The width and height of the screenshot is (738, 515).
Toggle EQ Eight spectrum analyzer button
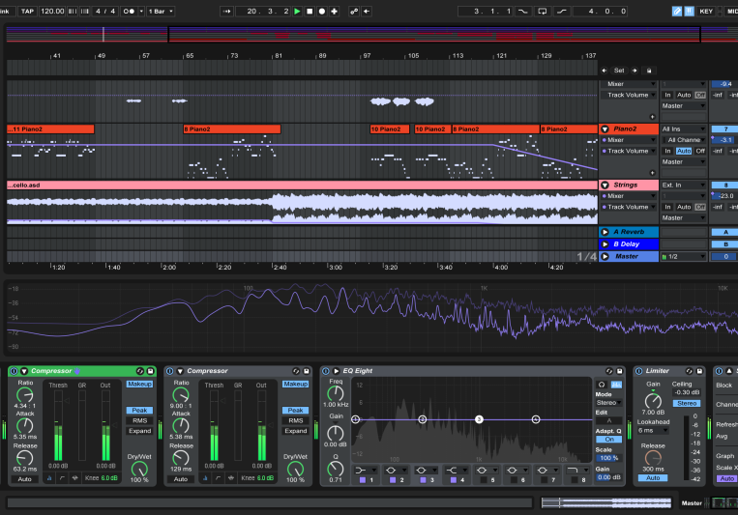click(616, 385)
